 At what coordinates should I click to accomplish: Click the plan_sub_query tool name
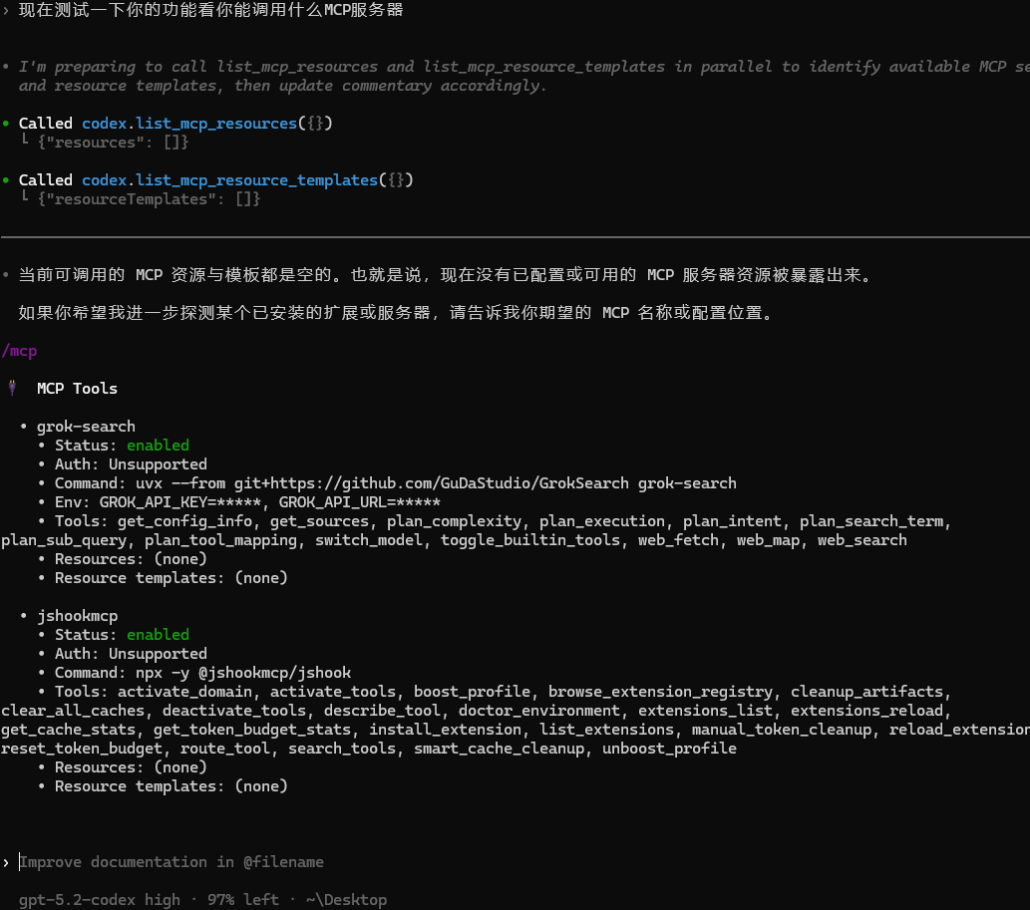(x=64, y=540)
